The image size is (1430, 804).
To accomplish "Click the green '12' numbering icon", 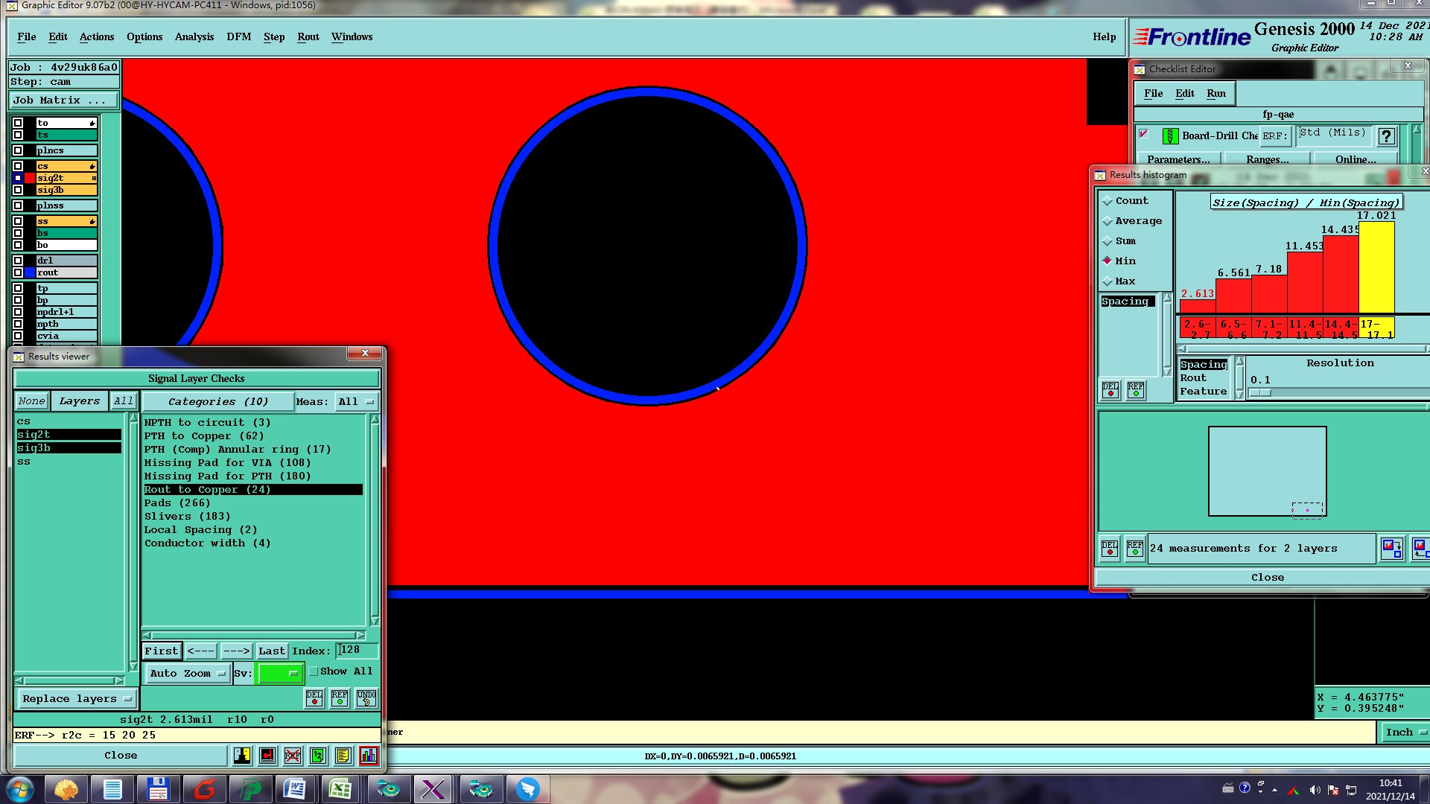I will (x=318, y=756).
